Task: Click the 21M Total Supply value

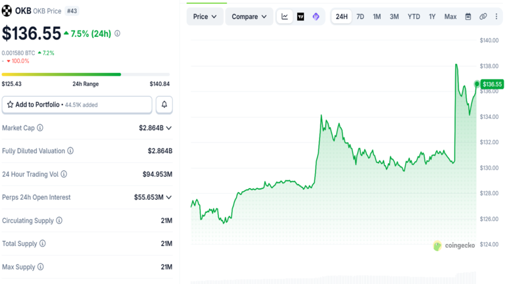Action: tap(166, 243)
